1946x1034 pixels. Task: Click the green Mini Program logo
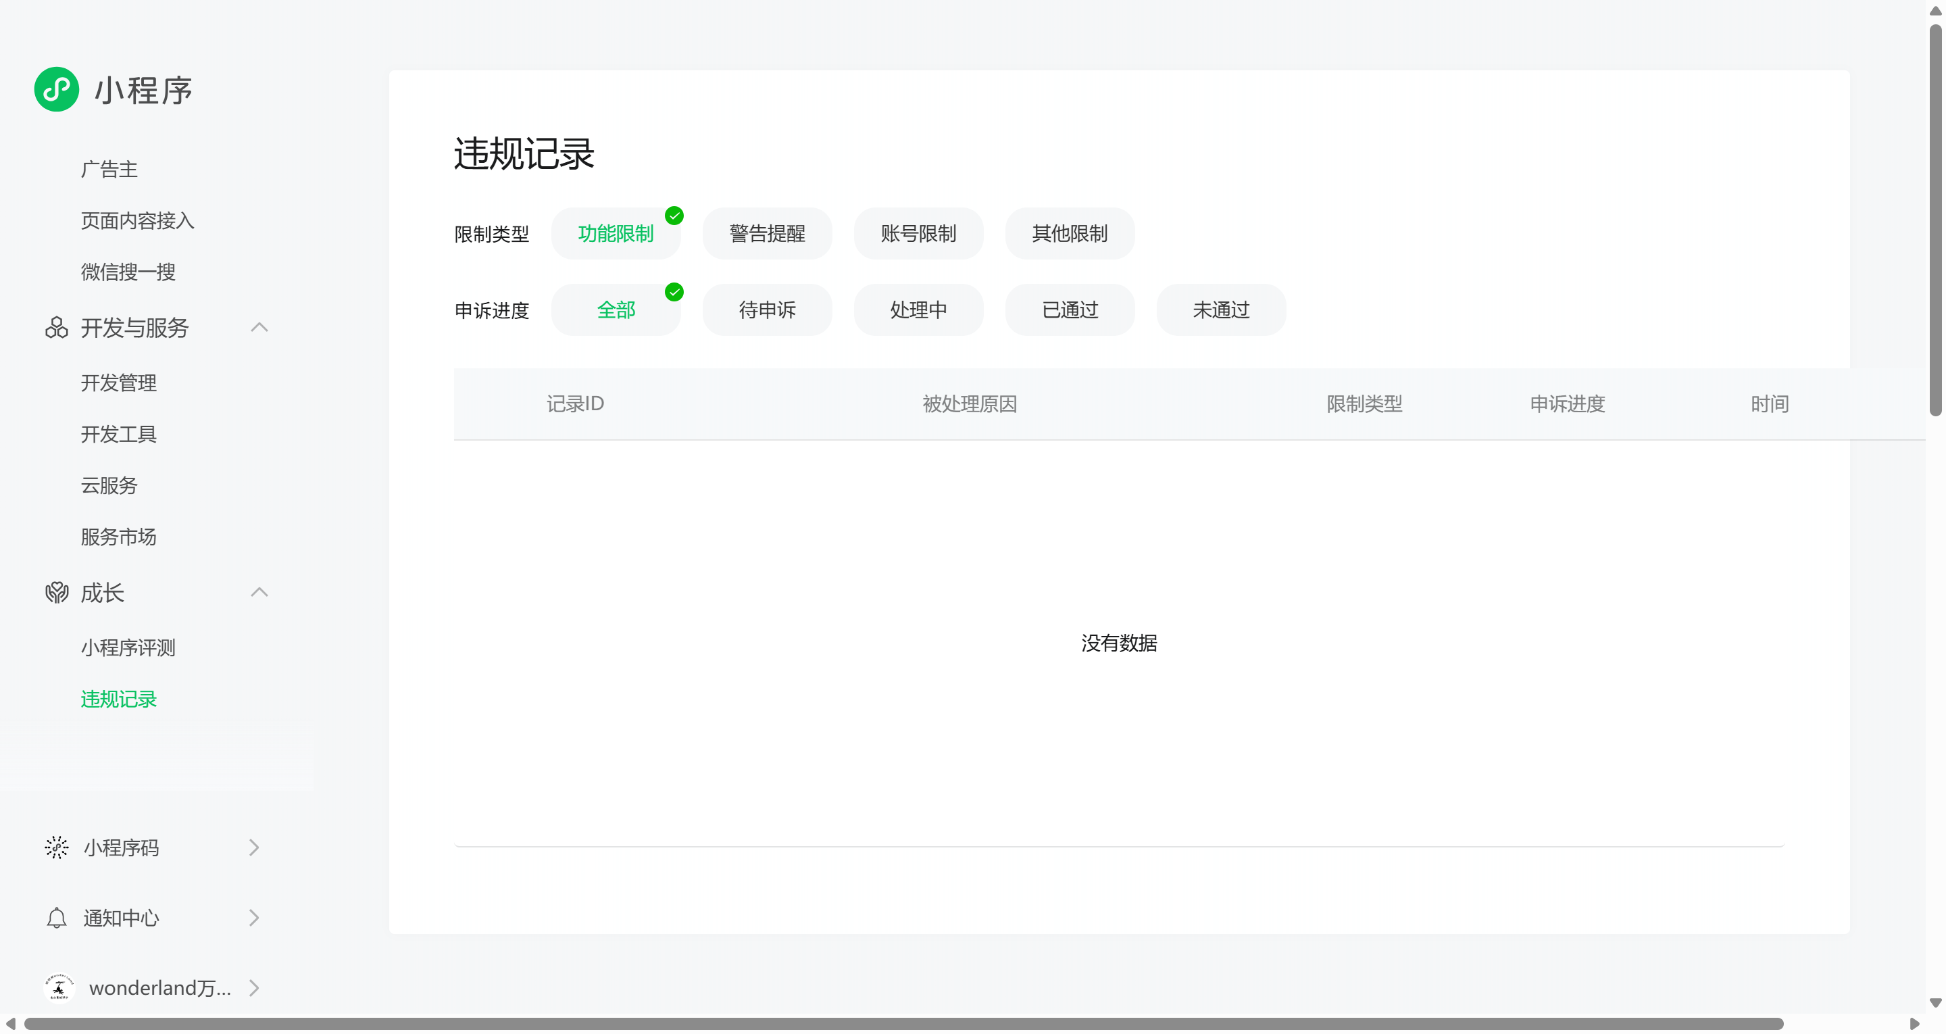pyautogui.click(x=57, y=89)
